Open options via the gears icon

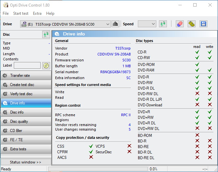(191, 24)
